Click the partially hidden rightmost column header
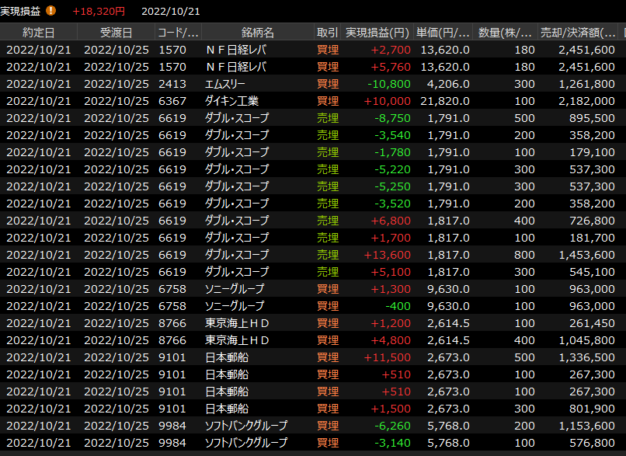The height and width of the screenshot is (456, 626). pyautogui.click(x=623, y=33)
